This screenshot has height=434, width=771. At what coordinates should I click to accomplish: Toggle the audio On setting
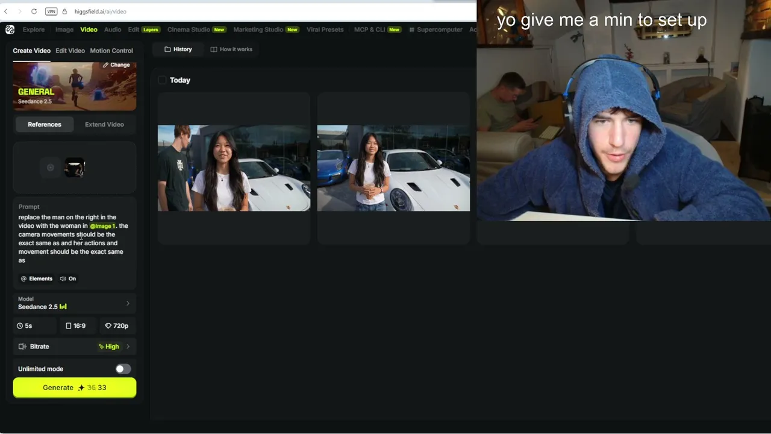click(x=68, y=278)
